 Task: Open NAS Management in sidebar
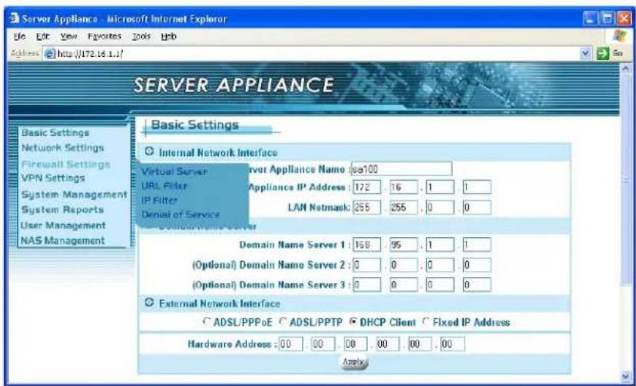62,241
